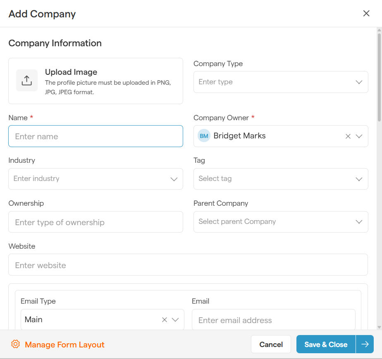Clear the Main email type selection

coord(165,320)
